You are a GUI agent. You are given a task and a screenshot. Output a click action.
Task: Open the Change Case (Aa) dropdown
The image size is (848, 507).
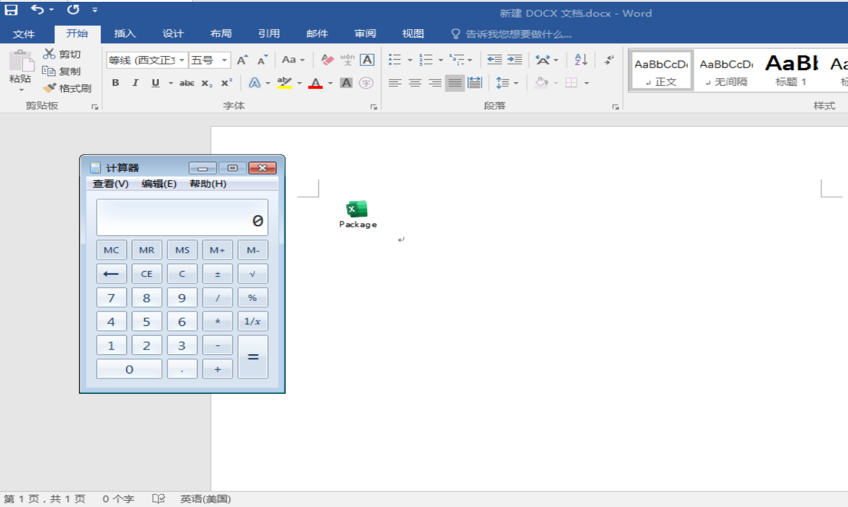click(294, 60)
